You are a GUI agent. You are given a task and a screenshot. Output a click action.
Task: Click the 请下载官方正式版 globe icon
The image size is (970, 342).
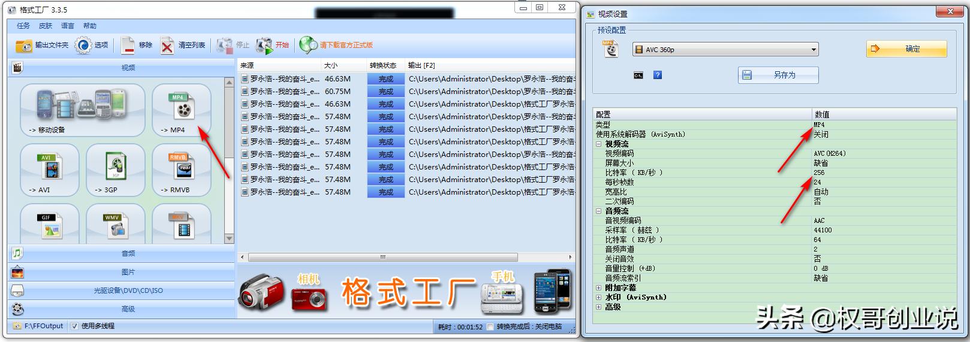point(308,45)
